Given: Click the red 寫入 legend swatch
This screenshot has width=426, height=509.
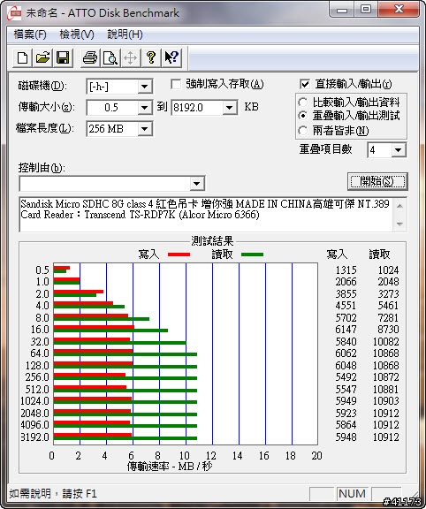Looking at the screenshot, I should tap(179, 254).
